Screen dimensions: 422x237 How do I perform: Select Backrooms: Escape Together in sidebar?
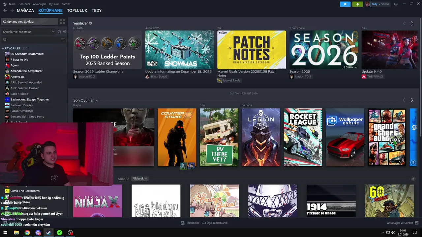pyautogui.click(x=30, y=99)
